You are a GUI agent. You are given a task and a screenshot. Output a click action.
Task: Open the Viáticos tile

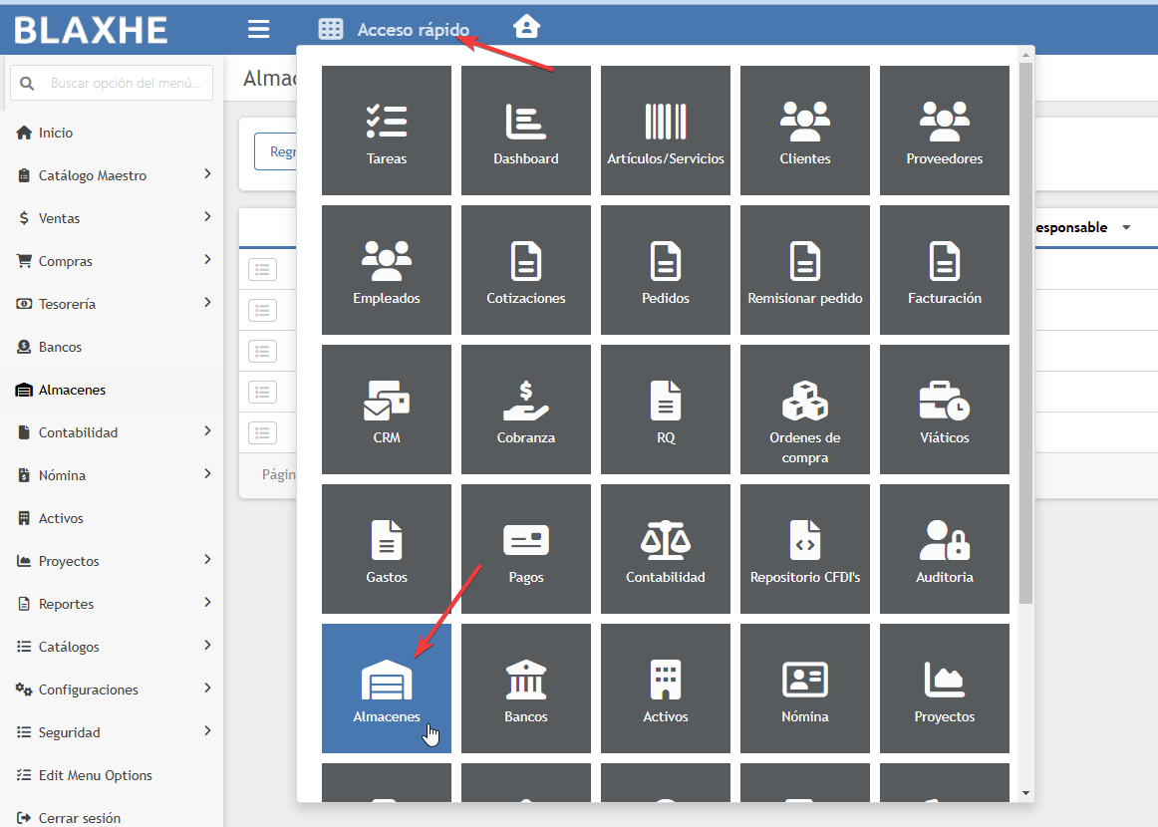tap(945, 410)
